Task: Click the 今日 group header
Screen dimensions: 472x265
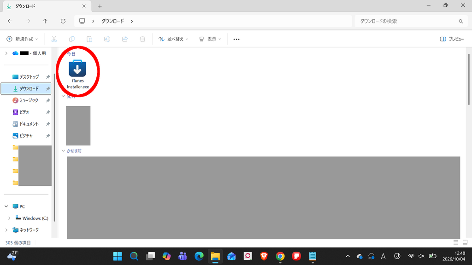Action: pyautogui.click(x=71, y=53)
